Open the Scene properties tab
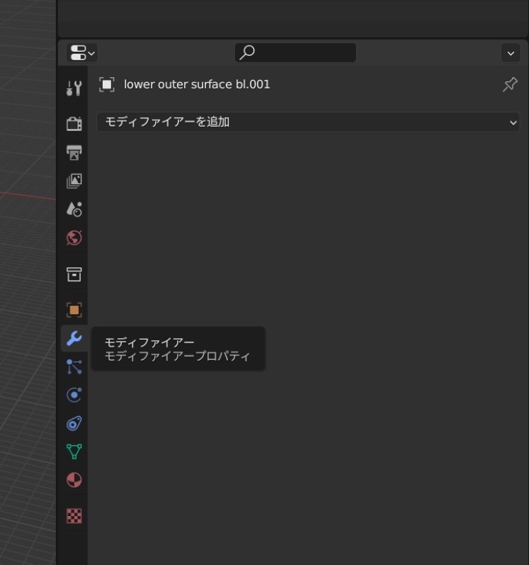Image resolution: width=529 pixels, height=565 pixels. [74, 209]
